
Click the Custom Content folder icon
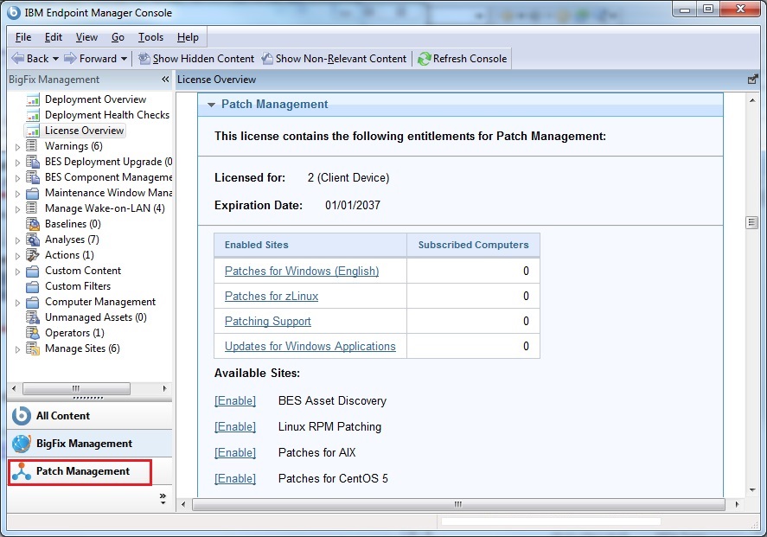pyautogui.click(x=32, y=271)
